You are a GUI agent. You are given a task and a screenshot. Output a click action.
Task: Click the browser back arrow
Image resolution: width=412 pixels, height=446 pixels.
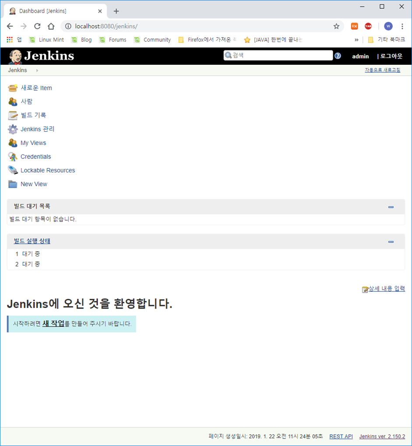[10, 26]
